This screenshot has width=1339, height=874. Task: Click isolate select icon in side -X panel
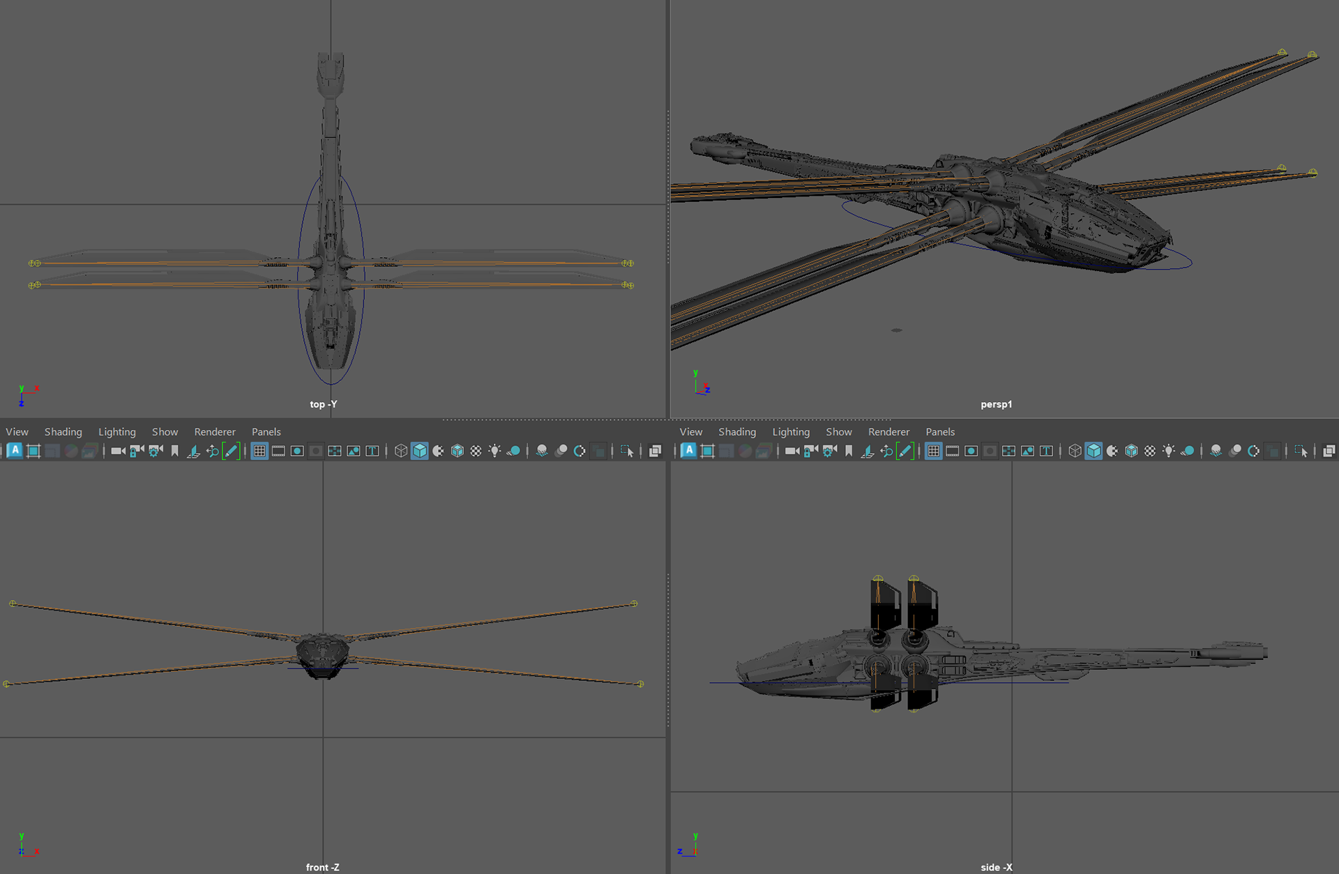click(1301, 451)
